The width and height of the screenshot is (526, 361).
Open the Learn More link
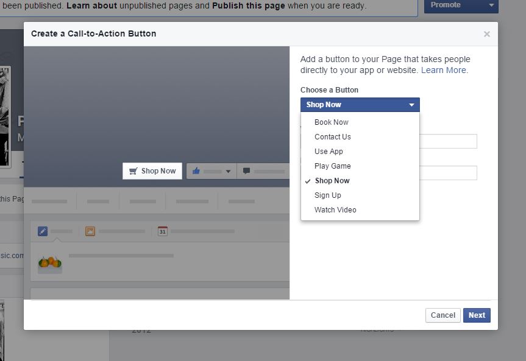click(x=444, y=70)
